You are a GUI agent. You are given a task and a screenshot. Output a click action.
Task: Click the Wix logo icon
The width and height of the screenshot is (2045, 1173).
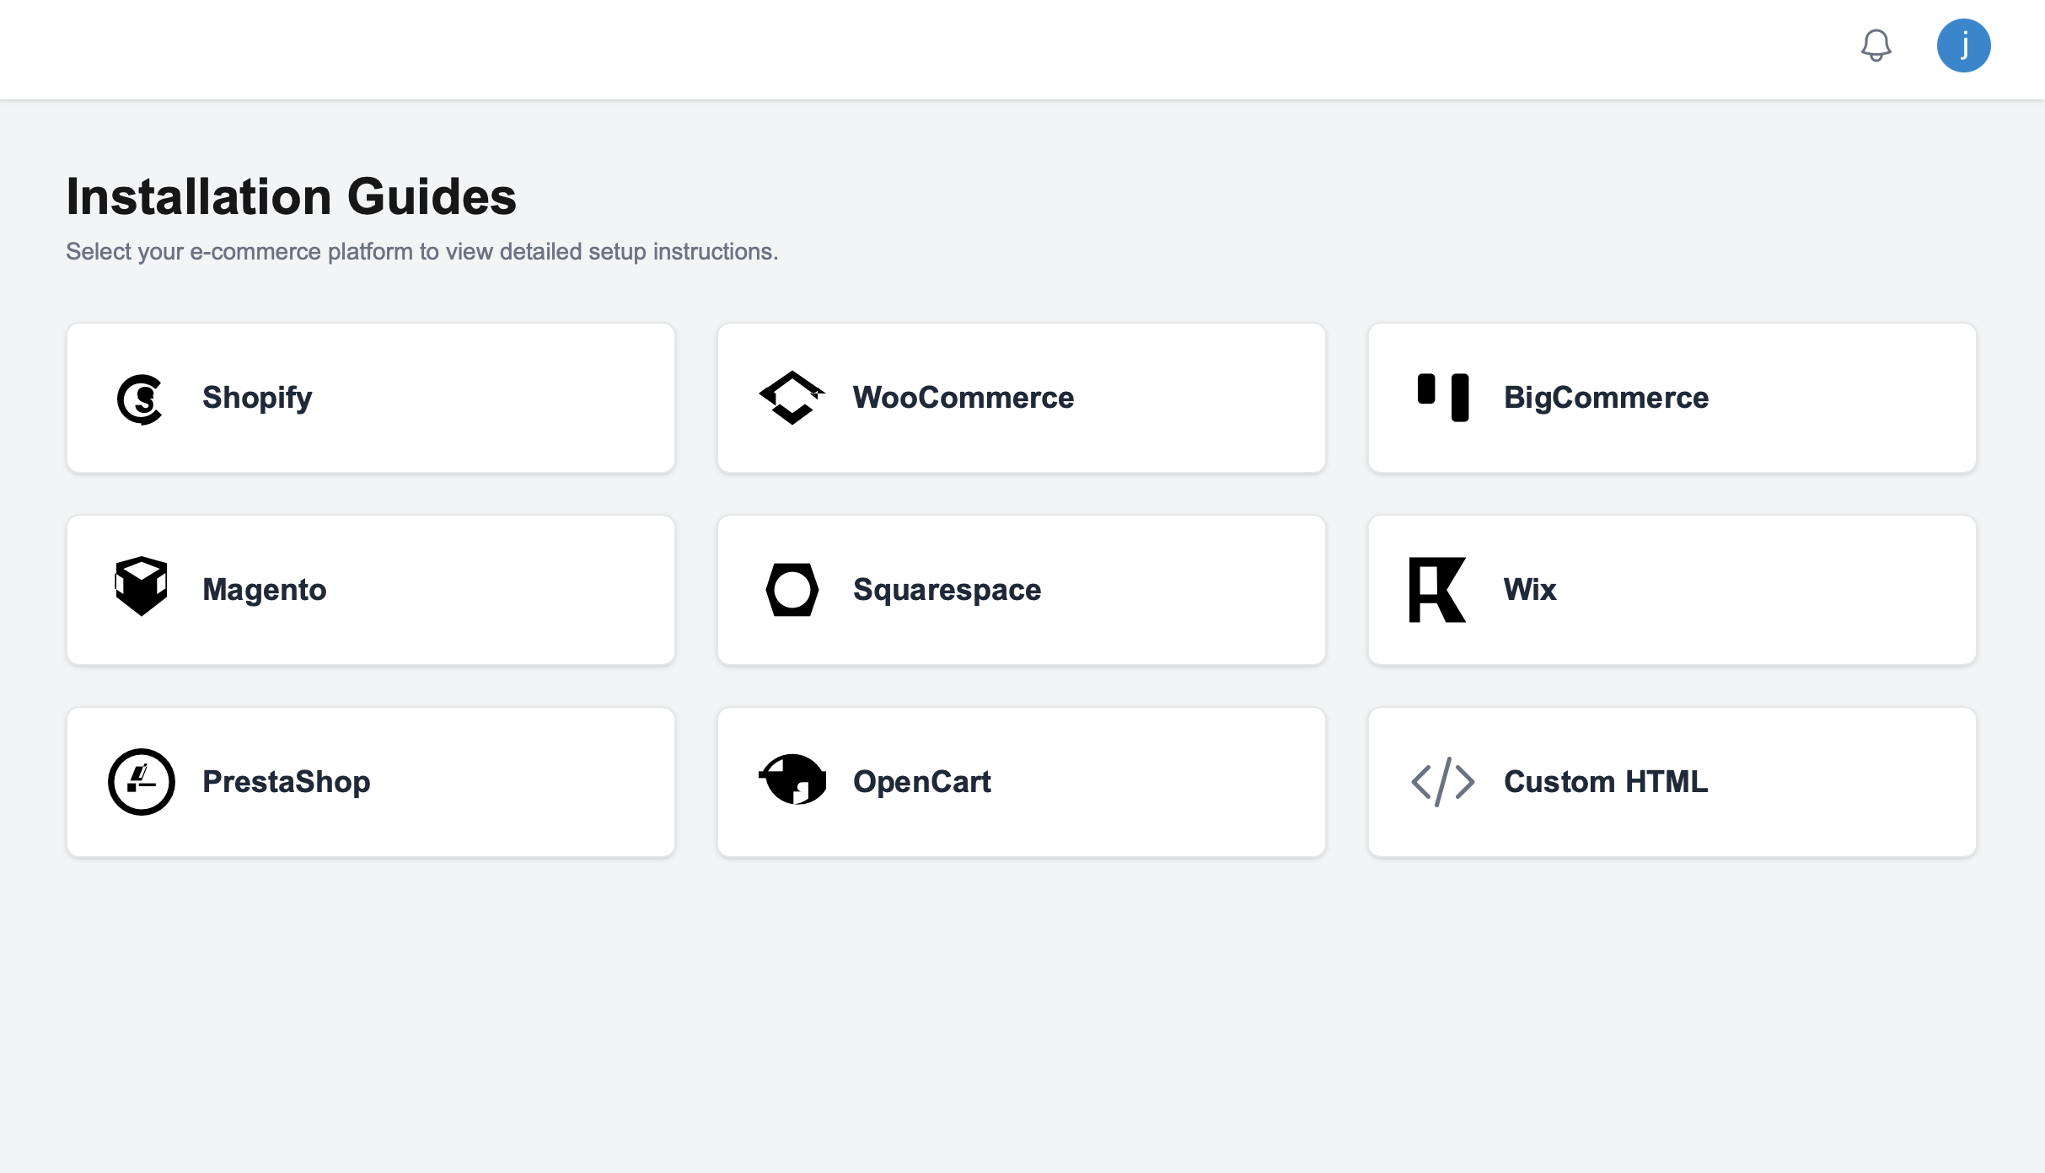(x=1437, y=590)
